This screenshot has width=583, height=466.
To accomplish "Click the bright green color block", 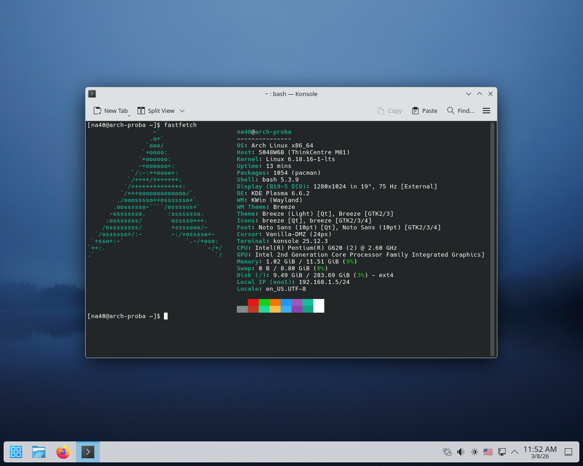I will click(264, 302).
